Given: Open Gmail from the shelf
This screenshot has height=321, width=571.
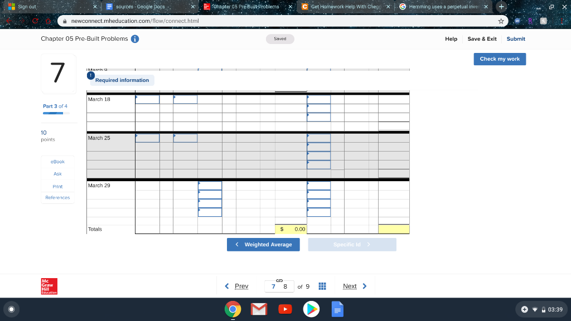Looking at the screenshot, I should pyautogui.click(x=259, y=309).
